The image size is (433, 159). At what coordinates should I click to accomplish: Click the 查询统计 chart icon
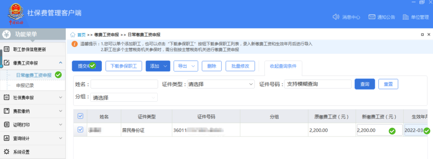pos(7,138)
